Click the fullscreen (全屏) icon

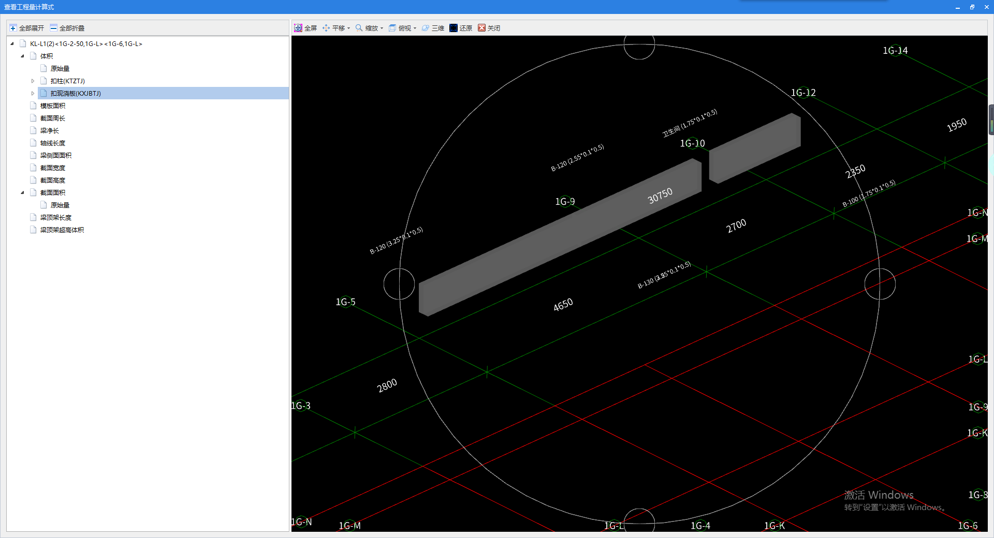pos(298,28)
